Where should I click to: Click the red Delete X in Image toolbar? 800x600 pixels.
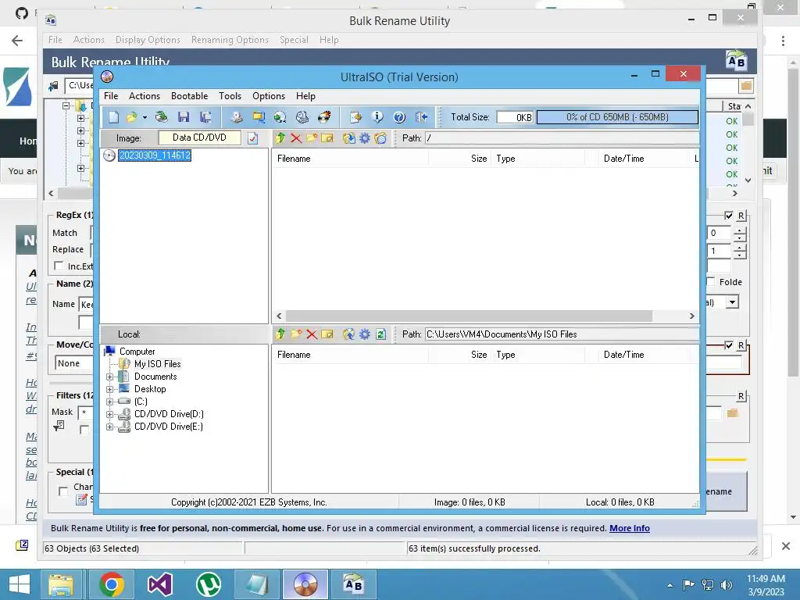coord(296,138)
